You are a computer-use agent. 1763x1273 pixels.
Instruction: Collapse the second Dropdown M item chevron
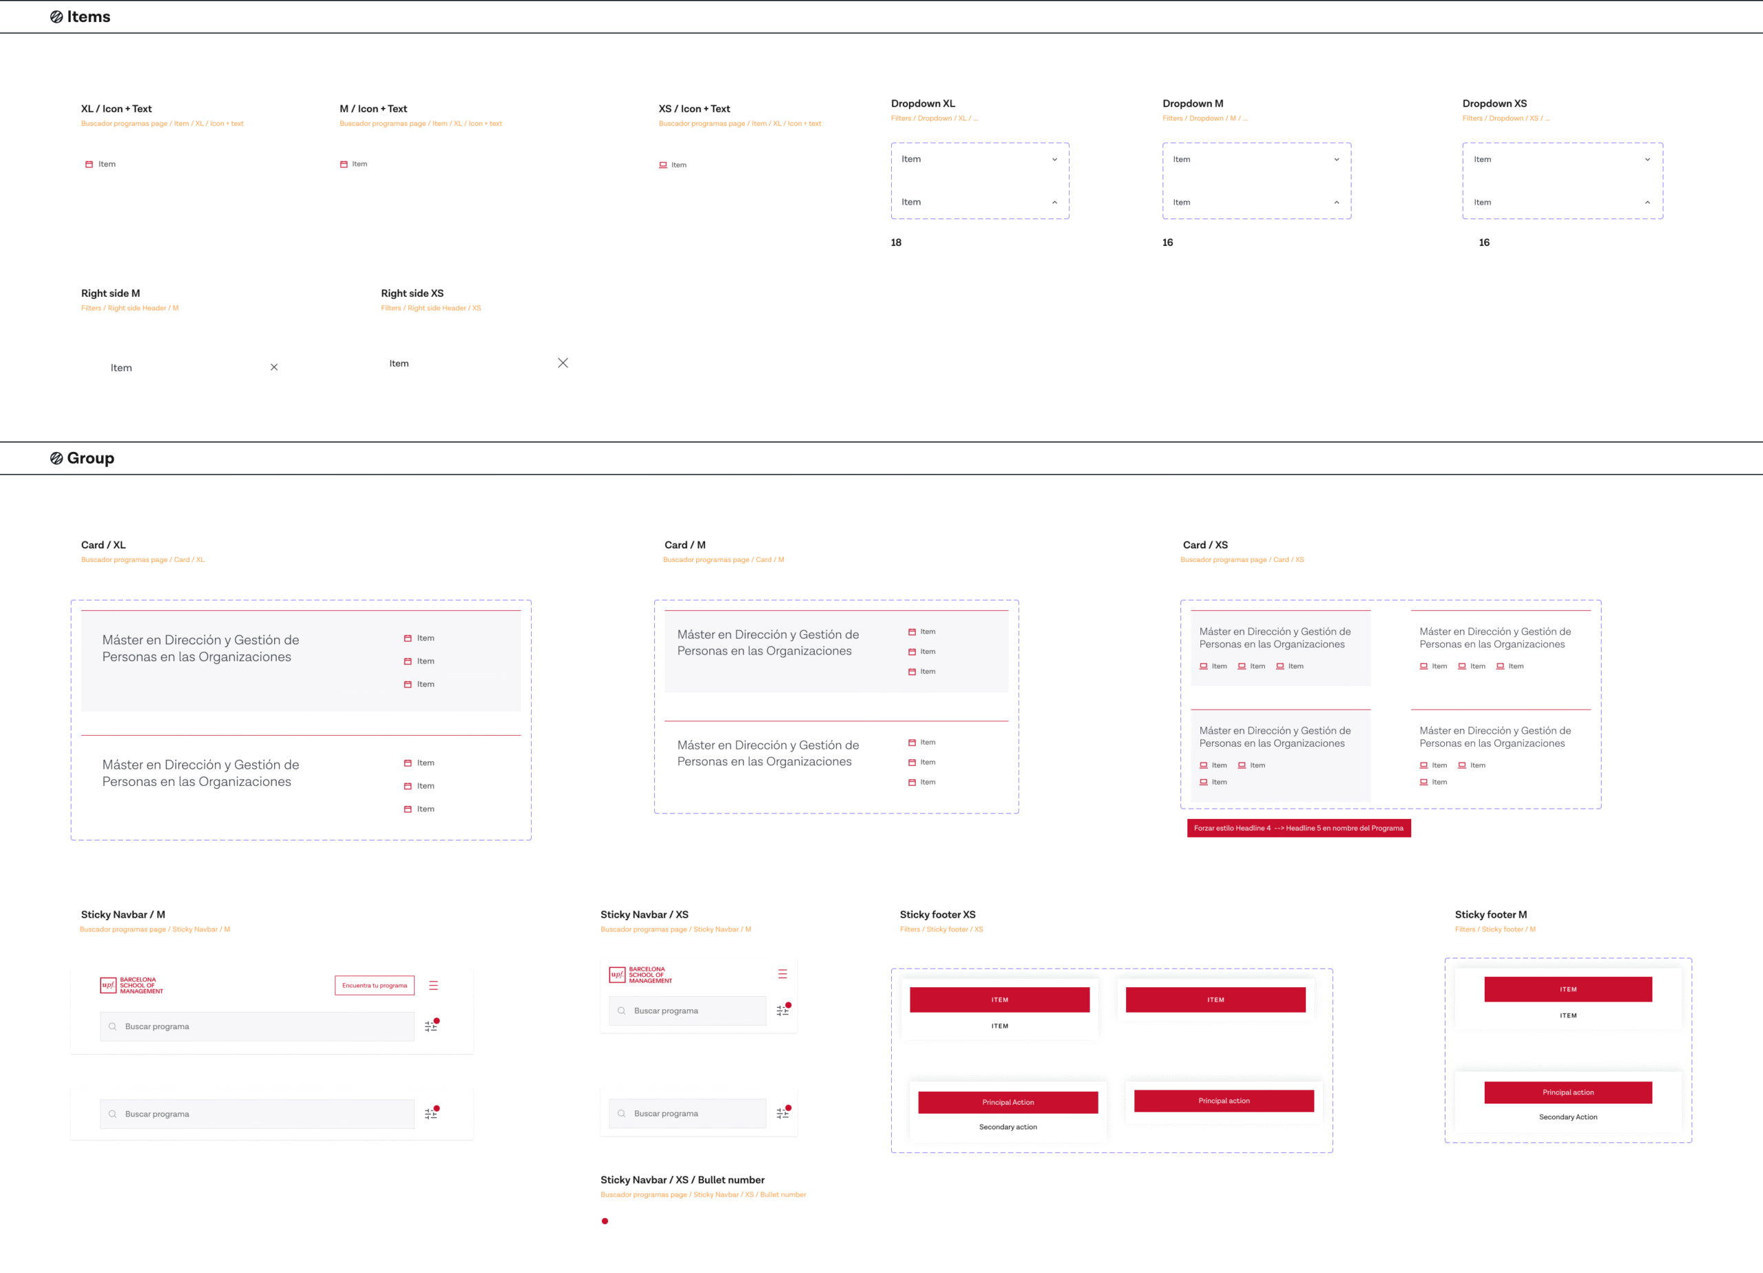coord(1336,203)
